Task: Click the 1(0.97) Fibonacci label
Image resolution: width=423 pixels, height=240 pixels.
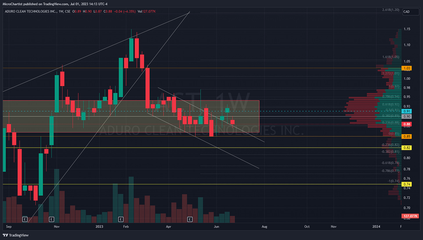Action: point(394,87)
